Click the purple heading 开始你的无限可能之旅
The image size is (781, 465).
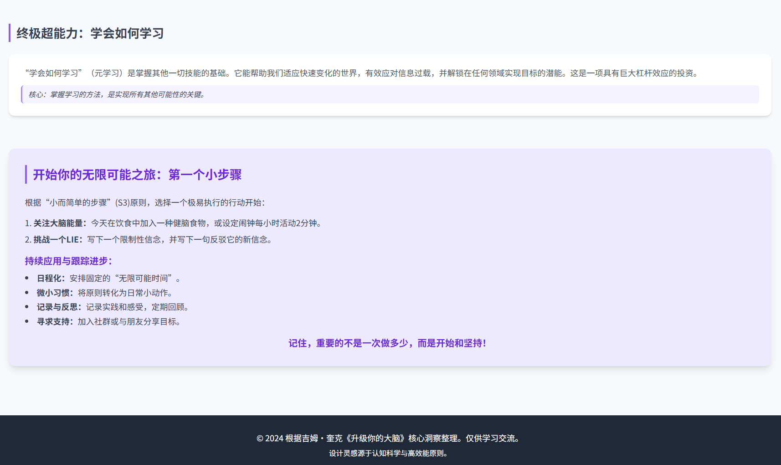tap(137, 175)
